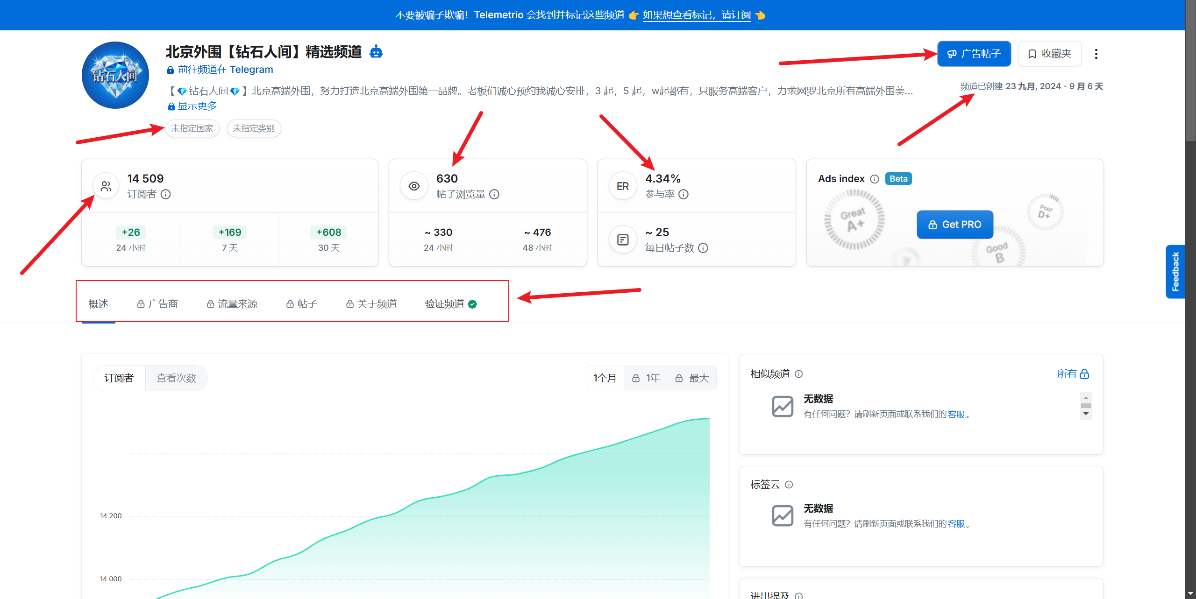Click the info icon next to 参与率
This screenshot has height=599, width=1196.
pyautogui.click(x=683, y=194)
